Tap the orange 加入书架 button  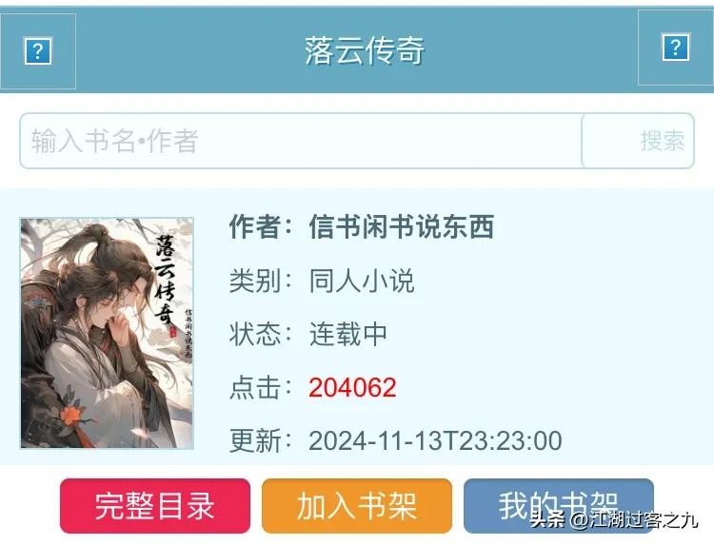[357, 505]
